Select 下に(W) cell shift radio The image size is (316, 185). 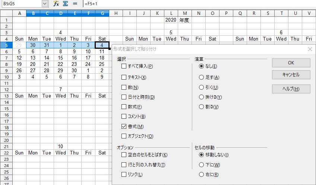point(201,165)
